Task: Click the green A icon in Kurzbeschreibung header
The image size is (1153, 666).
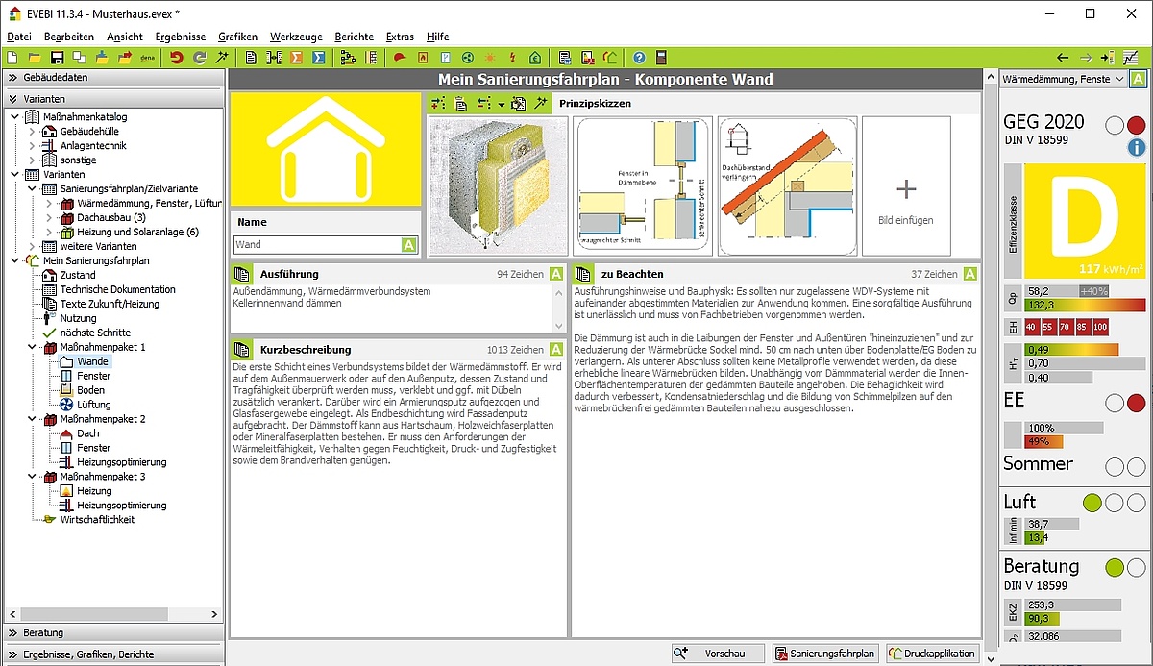Action: (x=555, y=350)
